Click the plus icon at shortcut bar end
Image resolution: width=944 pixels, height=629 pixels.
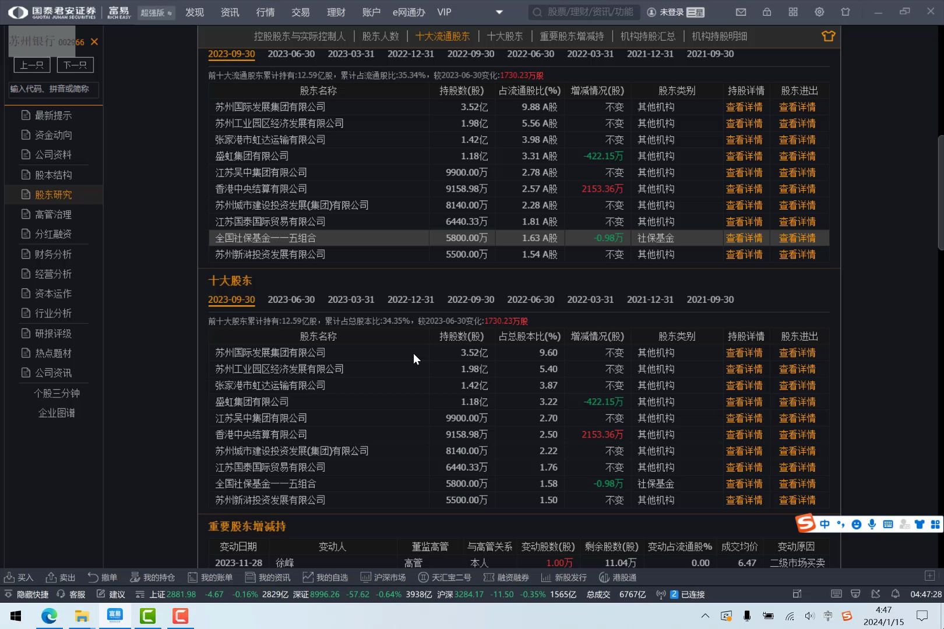tap(929, 575)
